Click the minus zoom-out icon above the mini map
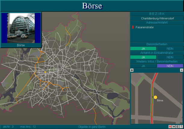 click(181, 70)
